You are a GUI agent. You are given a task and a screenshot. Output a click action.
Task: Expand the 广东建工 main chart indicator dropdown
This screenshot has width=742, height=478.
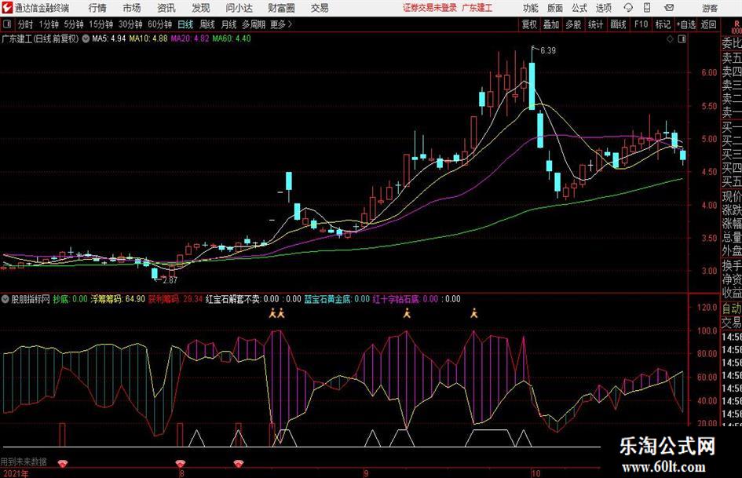point(86,38)
